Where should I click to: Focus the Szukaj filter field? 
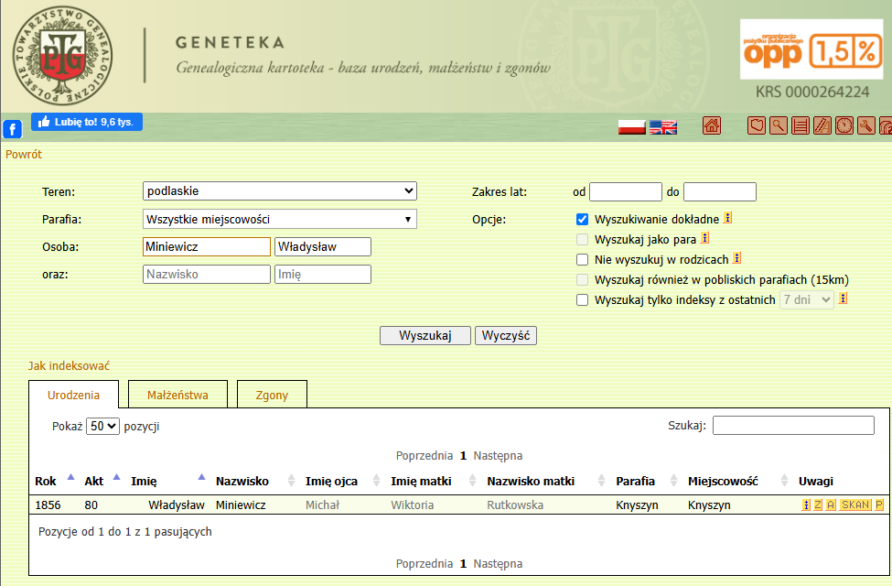coord(793,426)
